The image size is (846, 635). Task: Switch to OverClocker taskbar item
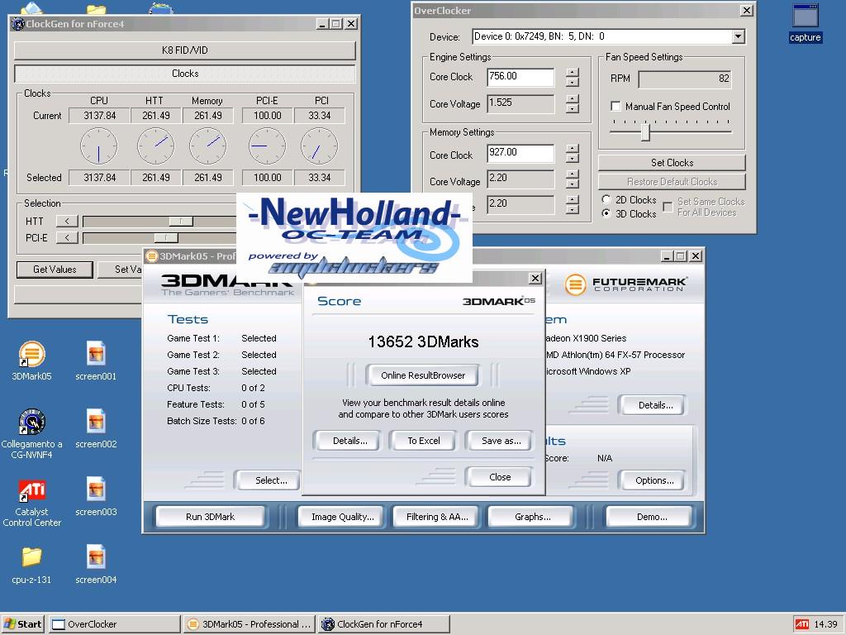[114, 624]
